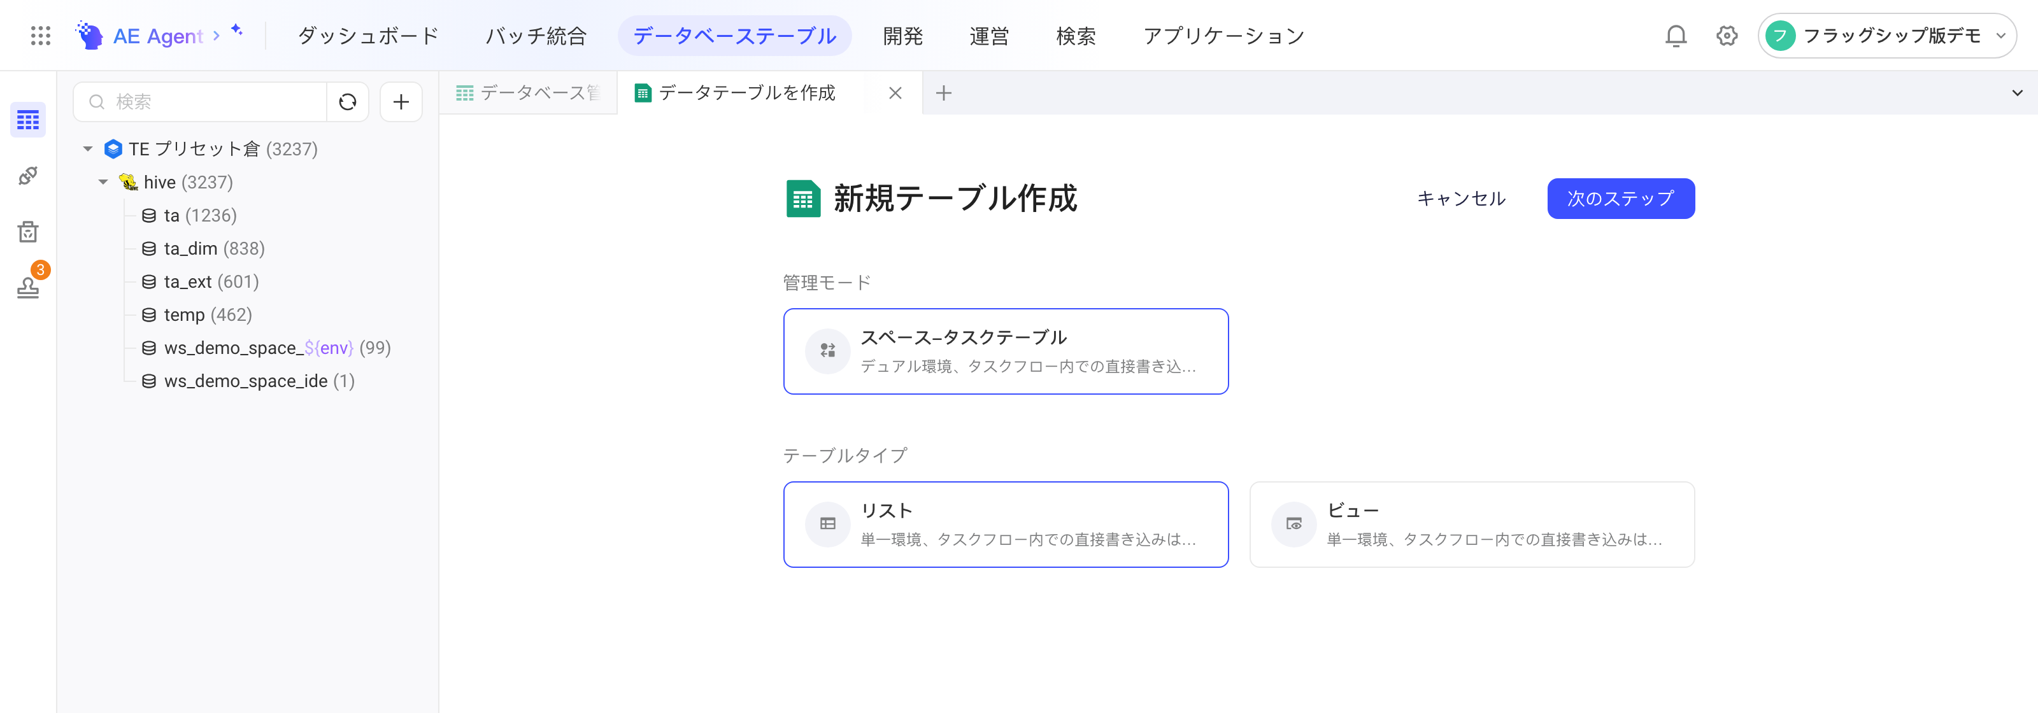Open フラッグシップ版デモ account dropdown

pos(1886,36)
